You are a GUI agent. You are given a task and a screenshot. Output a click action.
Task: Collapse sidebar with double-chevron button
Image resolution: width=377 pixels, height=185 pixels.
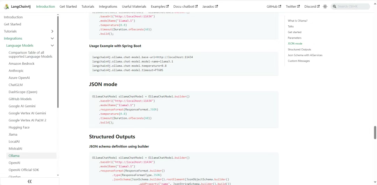click(29, 182)
